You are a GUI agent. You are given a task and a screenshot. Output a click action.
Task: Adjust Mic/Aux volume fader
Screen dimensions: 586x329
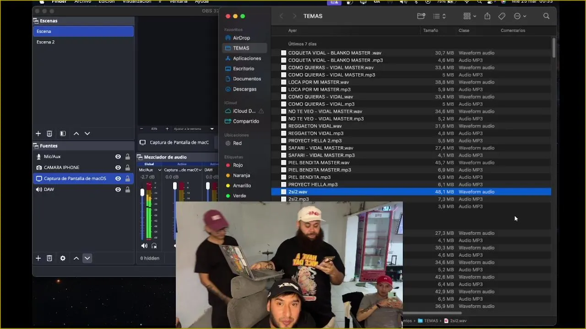click(x=142, y=193)
